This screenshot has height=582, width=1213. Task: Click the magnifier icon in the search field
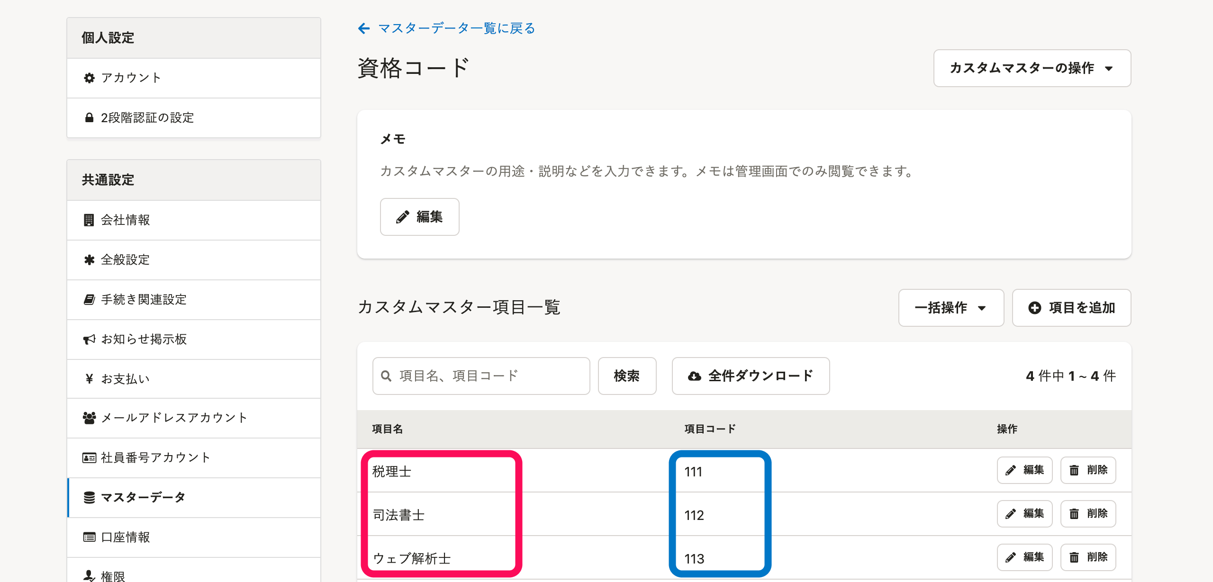click(386, 376)
